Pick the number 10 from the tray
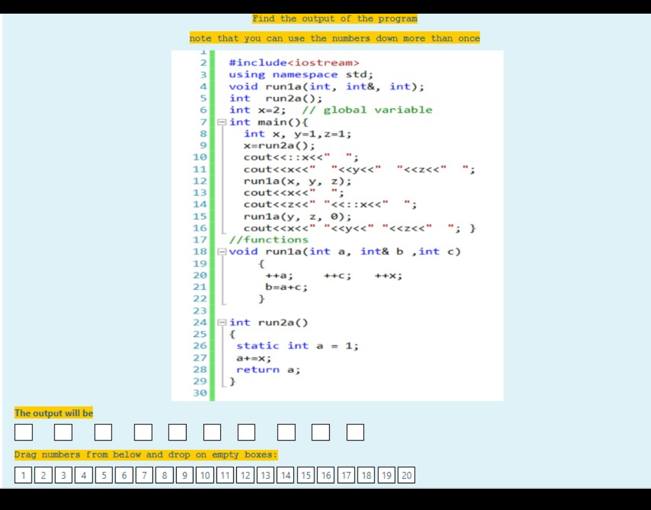The width and height of the screenshot is (651, 510). pyautogui.click(x=203, y=475)
